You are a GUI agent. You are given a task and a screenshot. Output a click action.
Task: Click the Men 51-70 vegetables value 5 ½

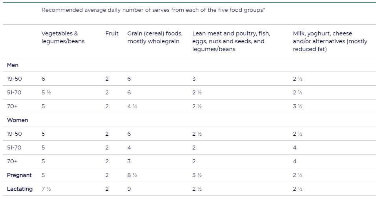click(x=46, y=92)
